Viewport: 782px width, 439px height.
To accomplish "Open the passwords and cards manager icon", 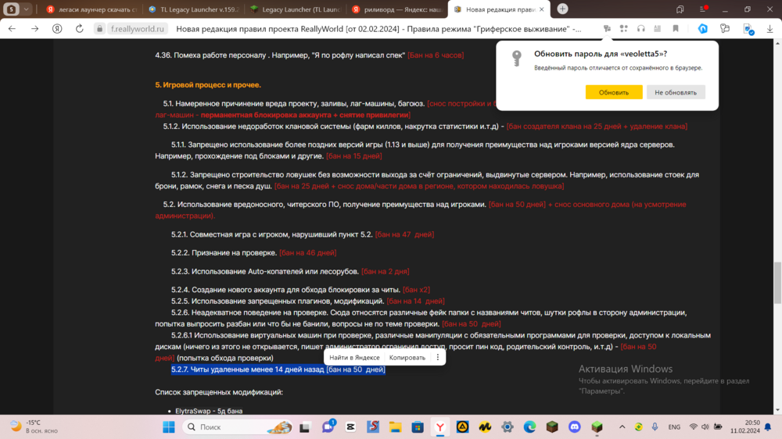I will 725,29.
